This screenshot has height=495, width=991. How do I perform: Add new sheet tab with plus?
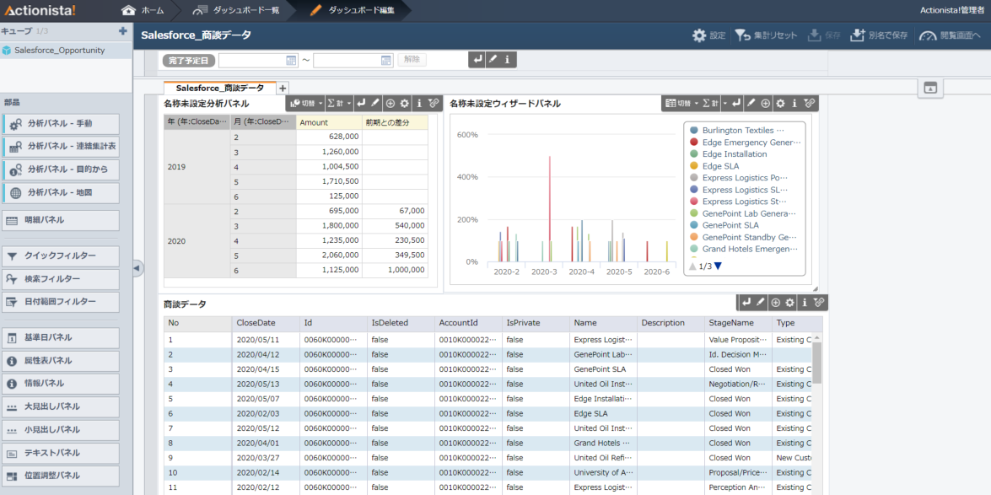click(283, 89)
